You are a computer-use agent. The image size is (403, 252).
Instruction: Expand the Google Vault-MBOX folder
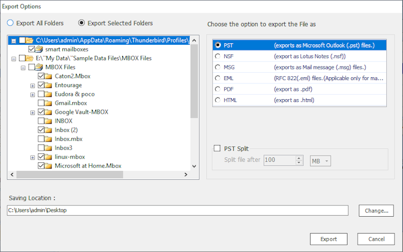[33, 113]
